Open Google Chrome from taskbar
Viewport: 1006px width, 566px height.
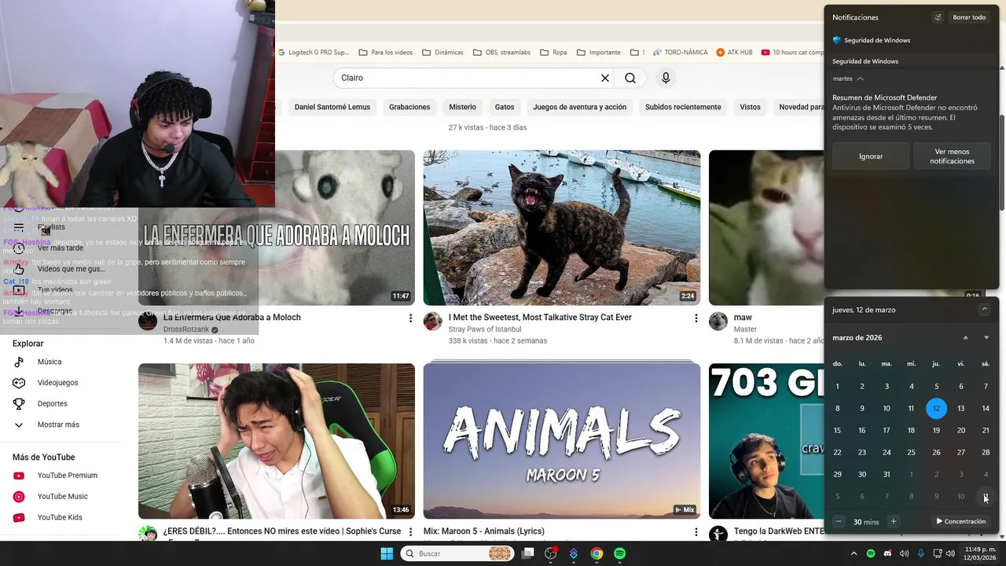coord(597,553)
